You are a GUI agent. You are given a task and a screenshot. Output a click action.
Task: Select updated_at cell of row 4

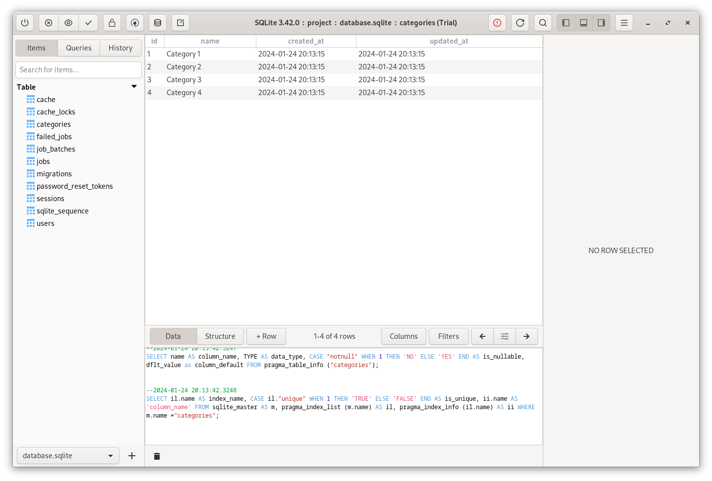pos(449,93)
